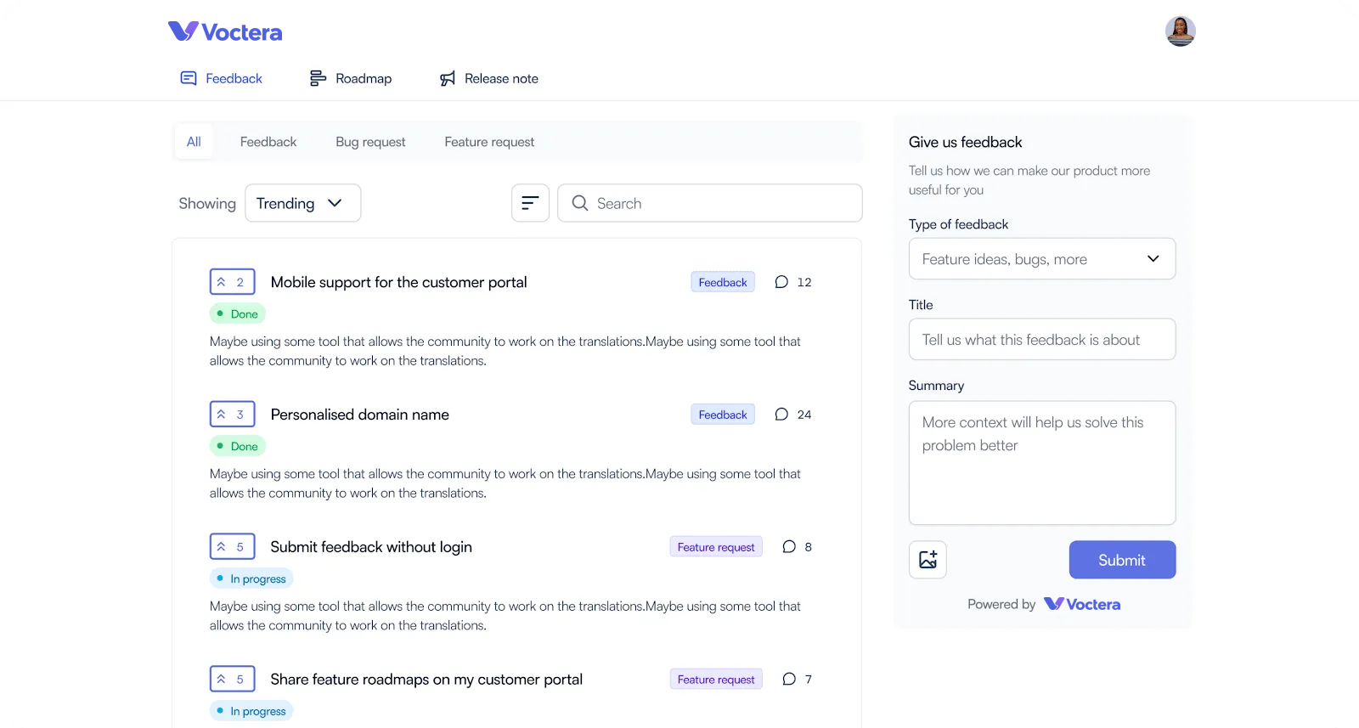Open comments icon showing 24 comments
The height and width of the screenshot is (728, 1359).
[781, 415]
